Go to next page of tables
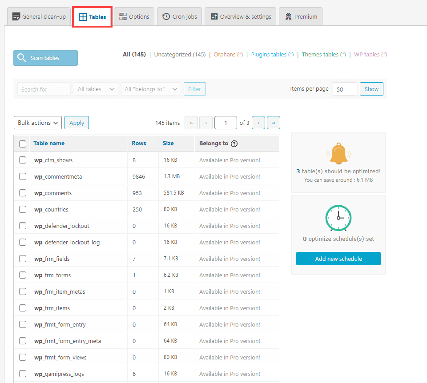The height and width of the screenshot is (383, 427). click(258, 123)
